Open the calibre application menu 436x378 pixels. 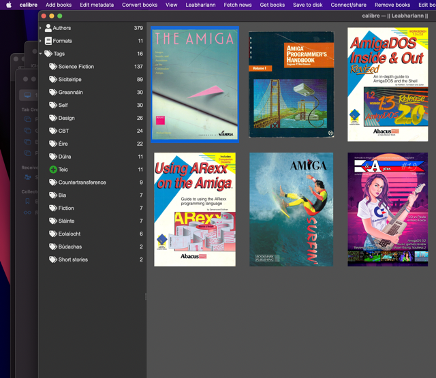[29, 5]
